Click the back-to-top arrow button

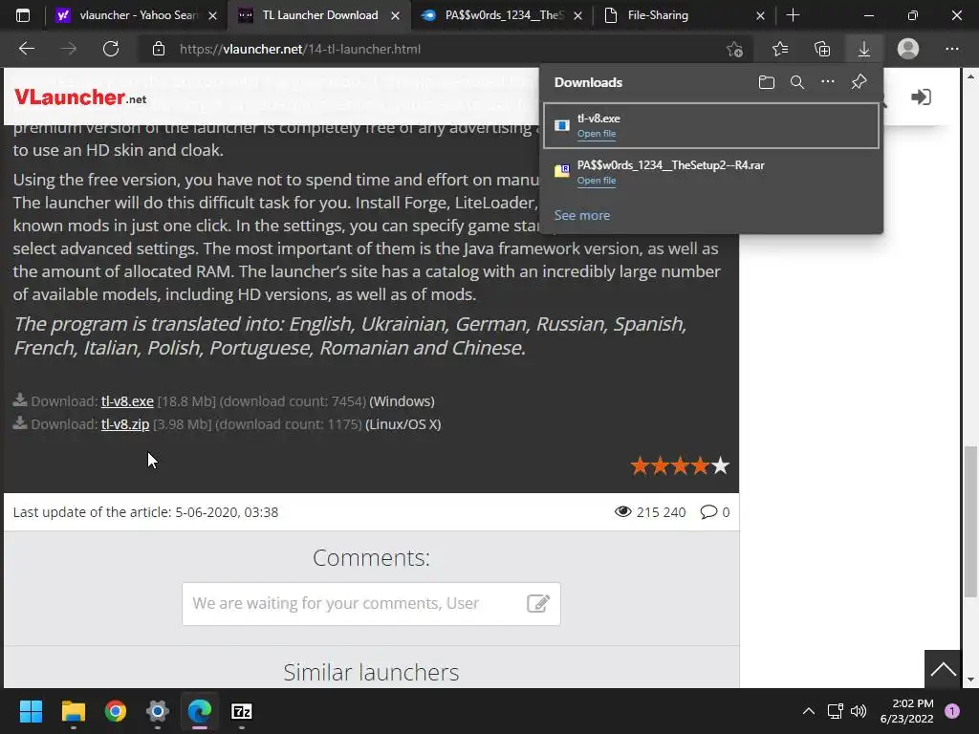click(943, 669)
